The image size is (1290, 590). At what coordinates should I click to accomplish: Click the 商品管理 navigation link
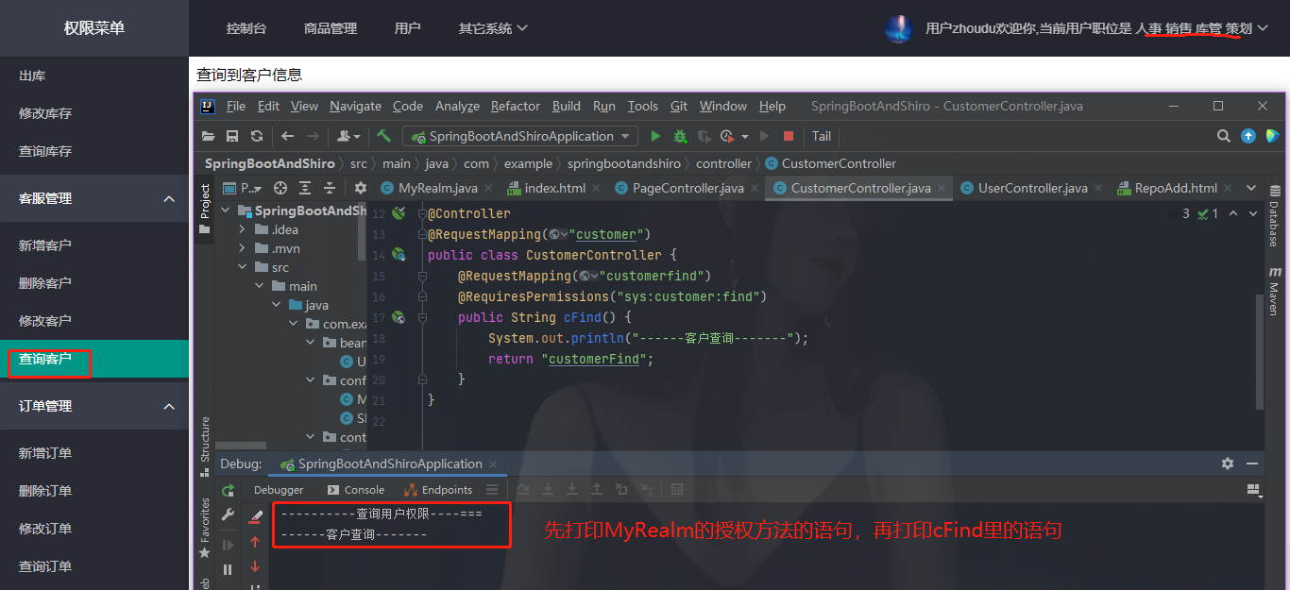tap(331, 28)
